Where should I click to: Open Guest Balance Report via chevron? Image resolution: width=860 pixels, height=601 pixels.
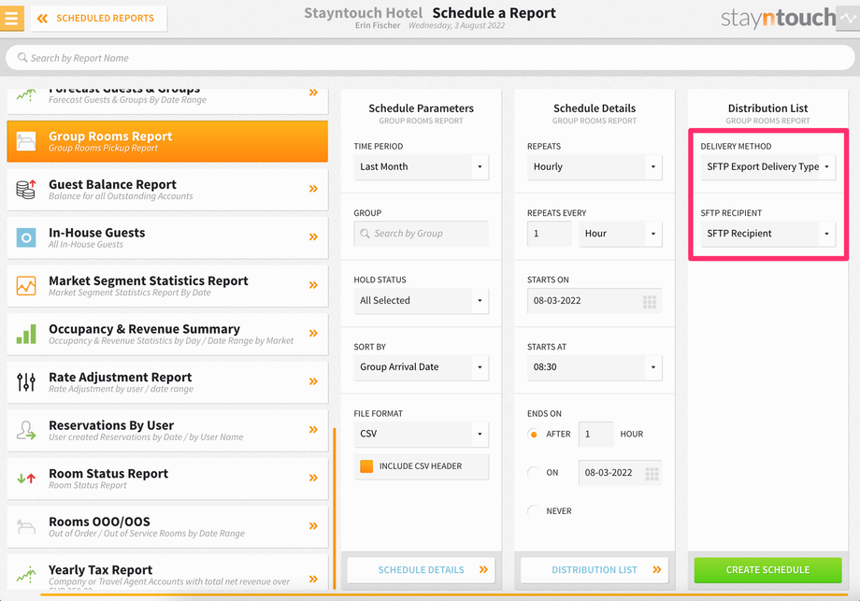313,189
